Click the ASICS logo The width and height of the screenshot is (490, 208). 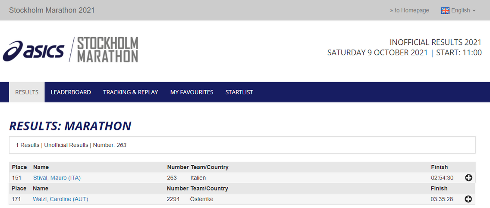click(x=34, y=50)
